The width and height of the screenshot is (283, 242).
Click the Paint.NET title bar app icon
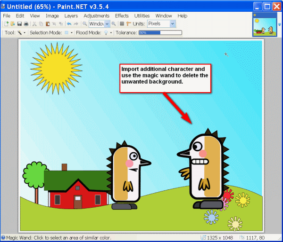tap(3, 6)
